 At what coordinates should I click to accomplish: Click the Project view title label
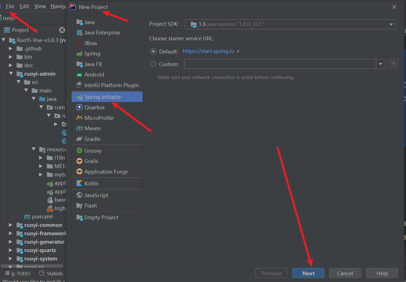(x=20, y=30)
